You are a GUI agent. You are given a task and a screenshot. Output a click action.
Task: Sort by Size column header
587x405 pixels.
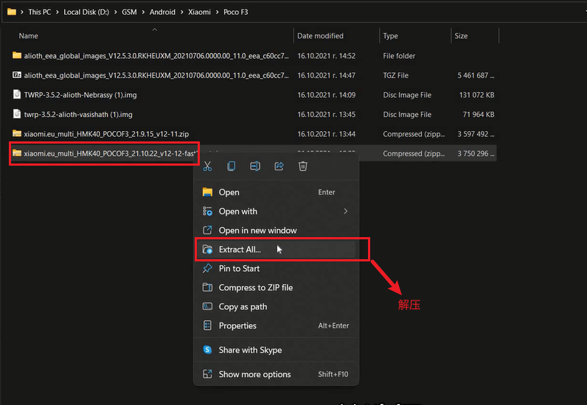(x=461, y=36)
